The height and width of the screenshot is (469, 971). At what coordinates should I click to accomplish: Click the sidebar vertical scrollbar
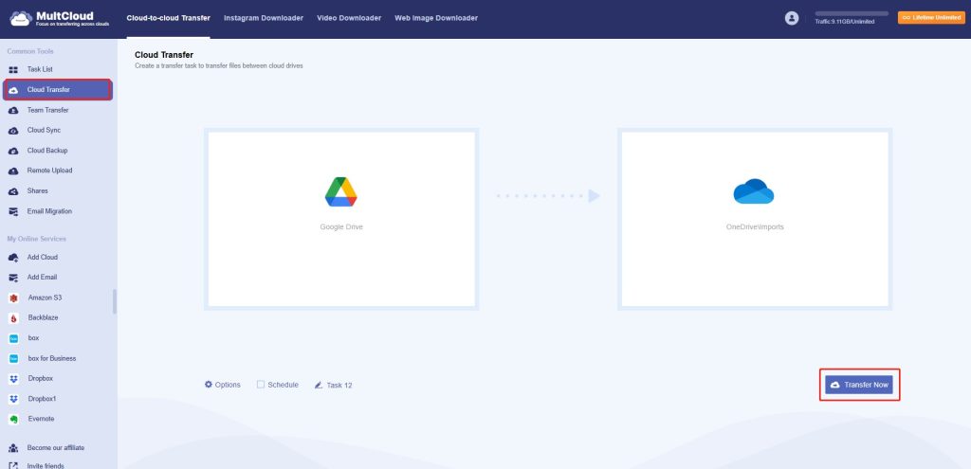(x=115, y=301)
